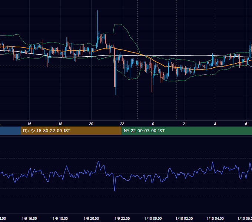Click the NY 22:00-07:00 JST session bar

[186, 131]
